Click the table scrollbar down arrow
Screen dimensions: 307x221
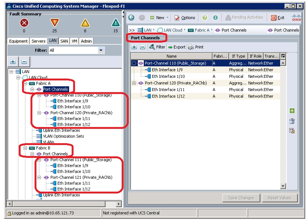click(283, 186)
